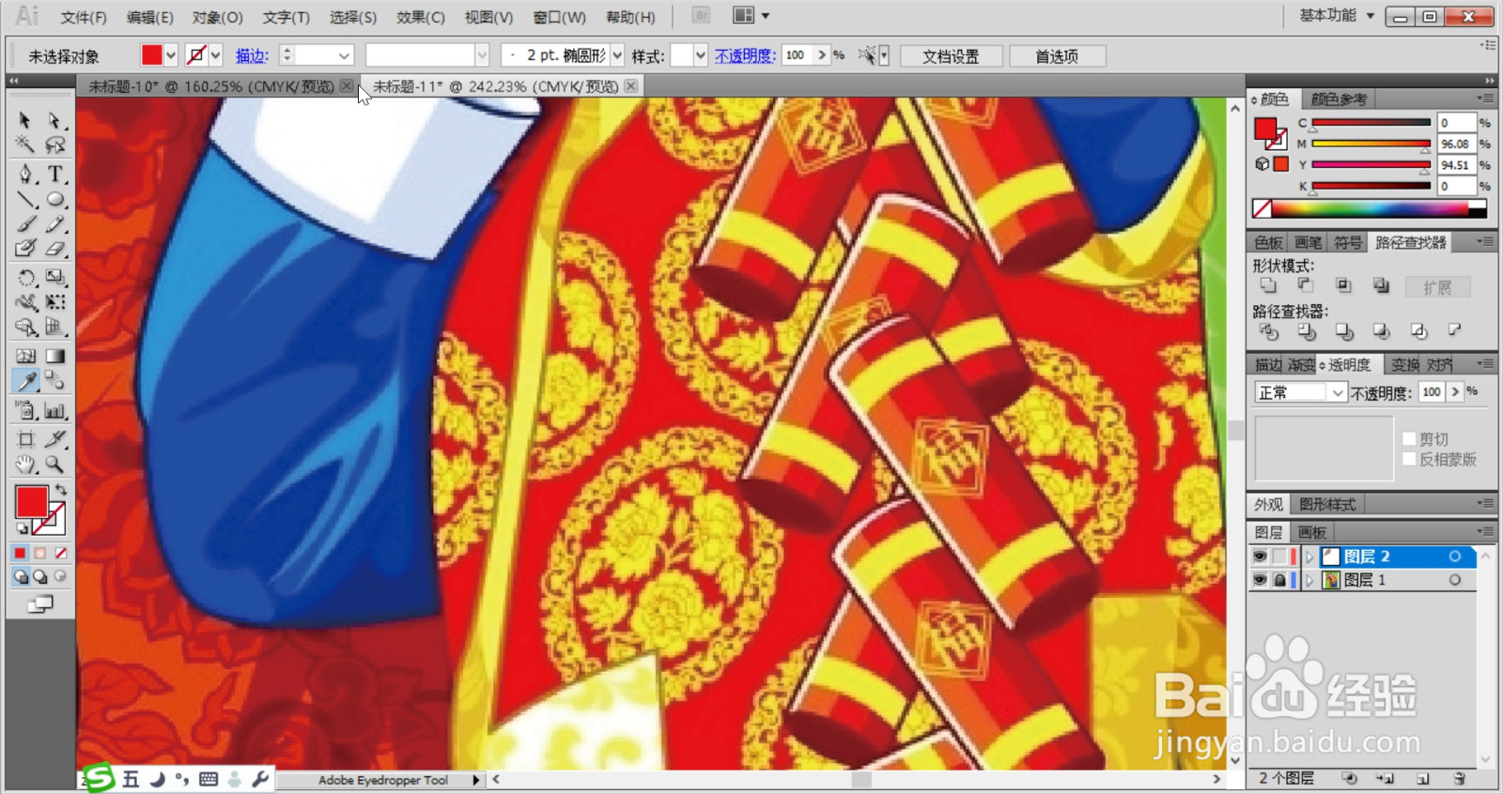Choose the Paintbrush tool

tap(26, 224)
